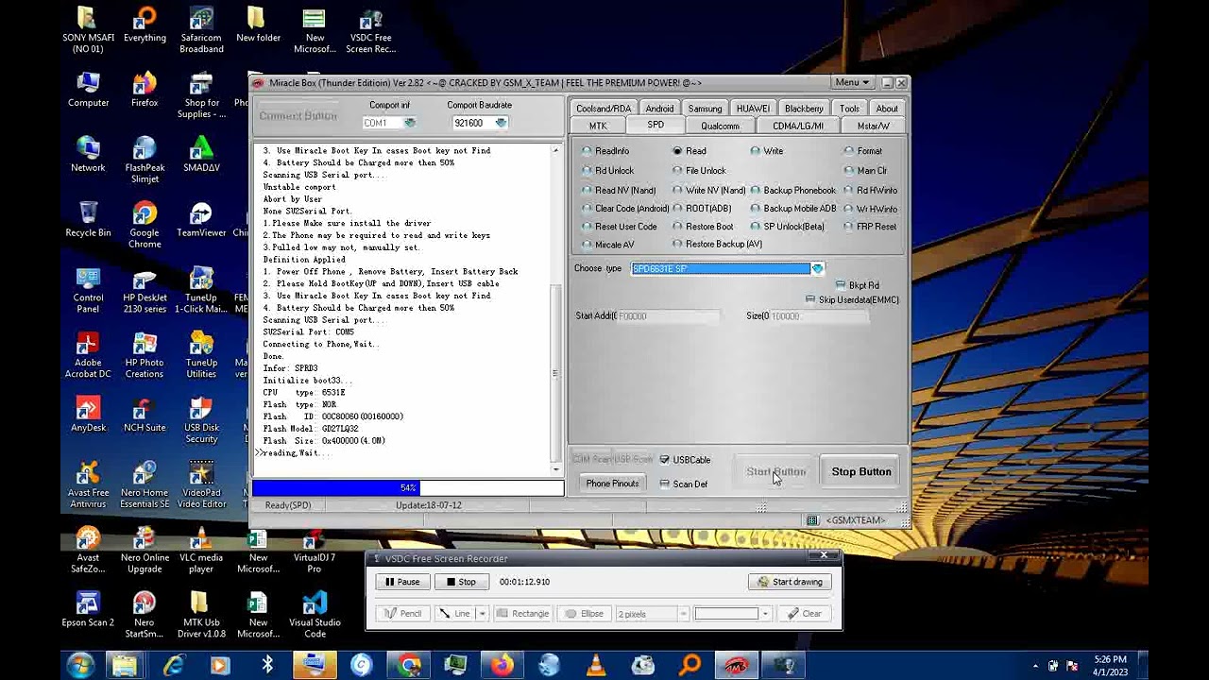
Task: Click the Stop Button in Miracle Box
Action: (x=861, y=472)
